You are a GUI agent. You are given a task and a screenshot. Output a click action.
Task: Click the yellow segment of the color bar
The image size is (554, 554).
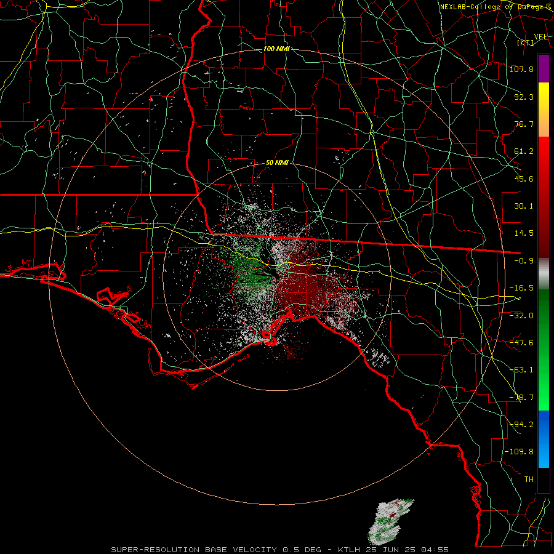tap(544, 95)
